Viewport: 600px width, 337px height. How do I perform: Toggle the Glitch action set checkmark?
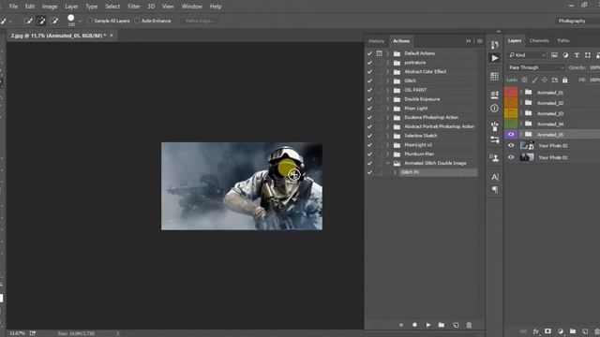coord(369,81)
